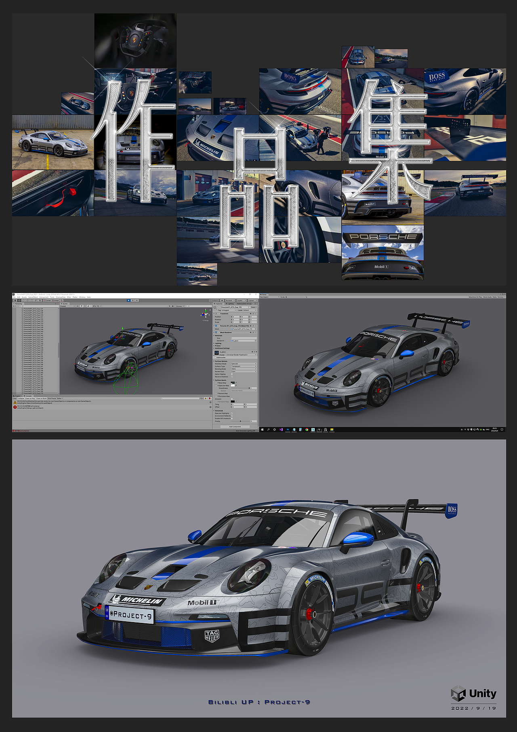517x732 pixels.
Task: Toggle the Static checkbox
Action: (x=250, y=307)
